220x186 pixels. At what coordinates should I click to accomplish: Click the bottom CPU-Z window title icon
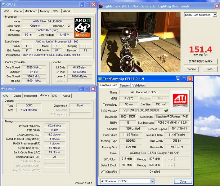tap(3, 89)
